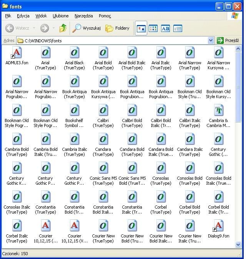Open the address bar dropdown list
The image size is (246, 259).
click(211, 40)
